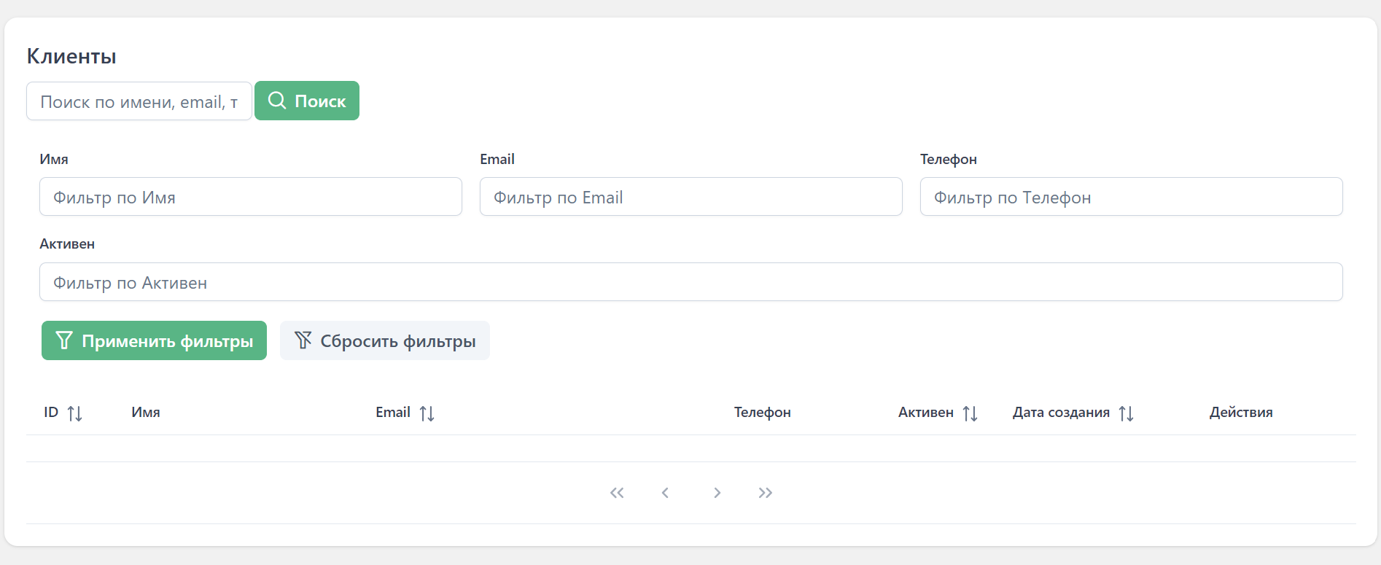Click the Действия table column header
The image size is (1381, 565).
point(1240,413)
